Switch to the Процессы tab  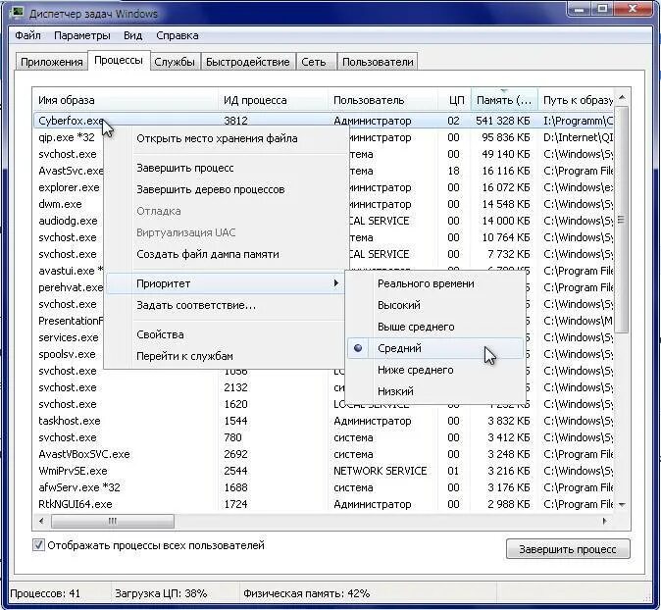(x=119, y=60)
